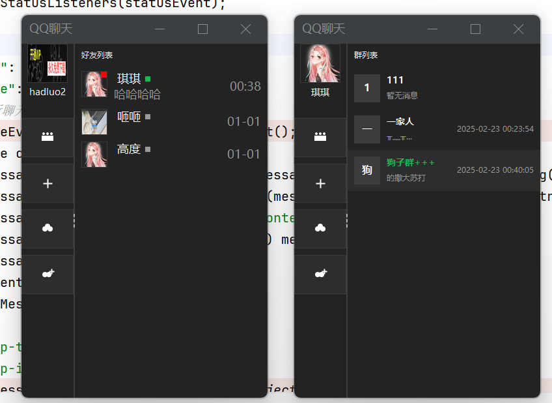Click gray offline status dot next to 高度

(x=148, y=149)
